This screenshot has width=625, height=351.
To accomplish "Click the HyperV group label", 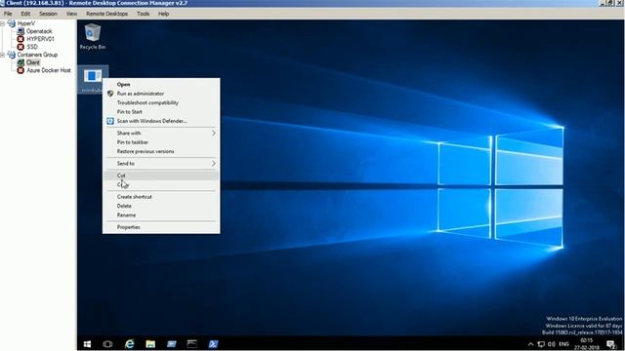I will point(26,23).
